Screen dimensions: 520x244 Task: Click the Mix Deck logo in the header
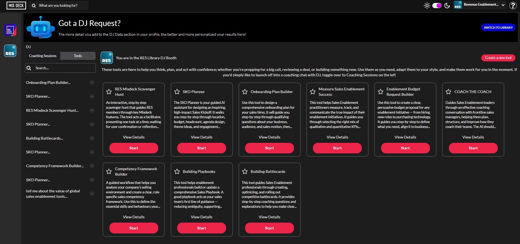pos(16,5)
